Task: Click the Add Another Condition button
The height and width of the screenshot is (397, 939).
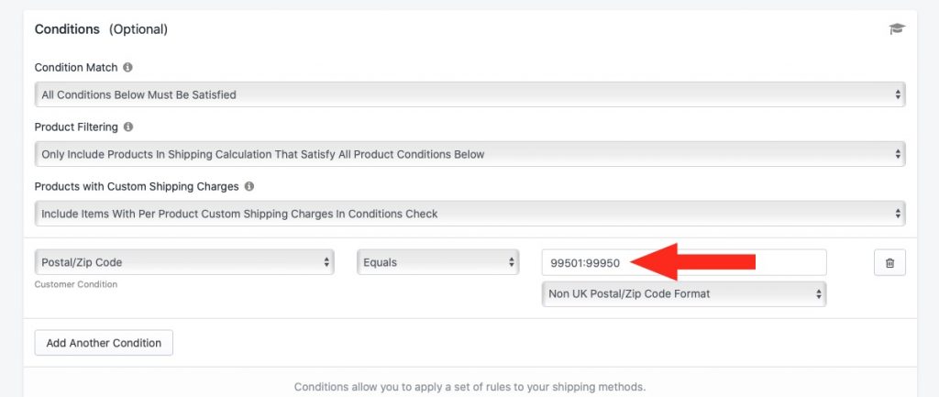Action: [104, 343]
